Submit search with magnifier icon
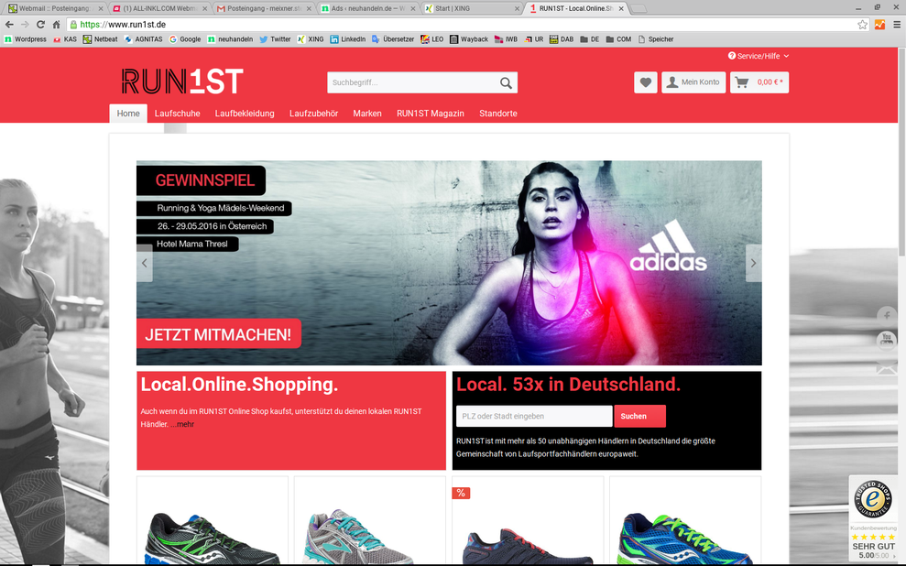 click(506, 82)
